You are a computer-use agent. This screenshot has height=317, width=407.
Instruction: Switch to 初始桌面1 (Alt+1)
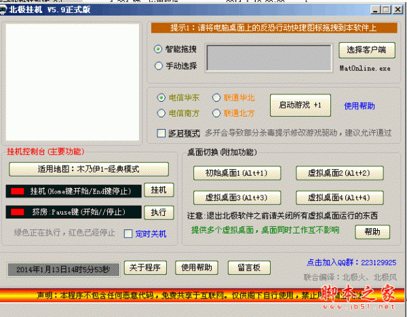237,173
